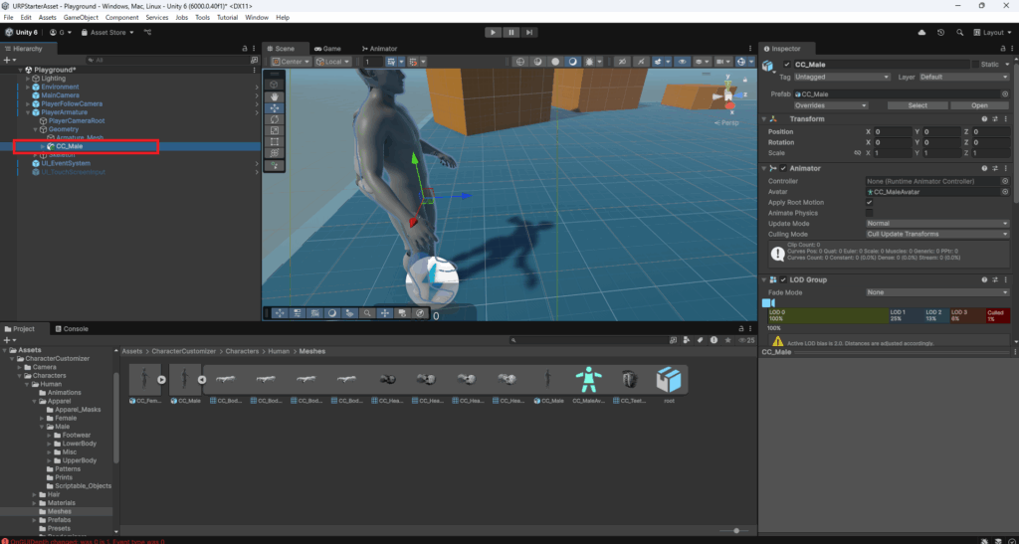Open scene camera settings dropdown
Image resolution: width=1019 pixels, height=544 pixels.
[722, 62]
